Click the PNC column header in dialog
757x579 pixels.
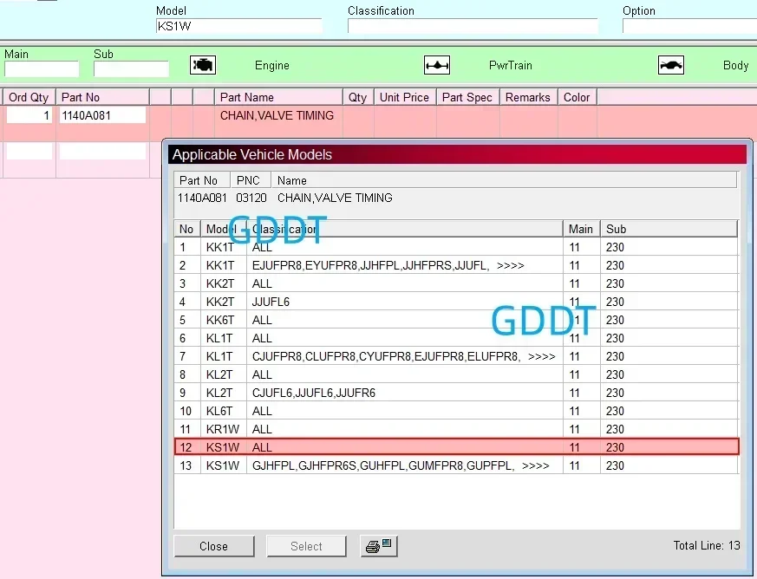click(x=250, y=180)
